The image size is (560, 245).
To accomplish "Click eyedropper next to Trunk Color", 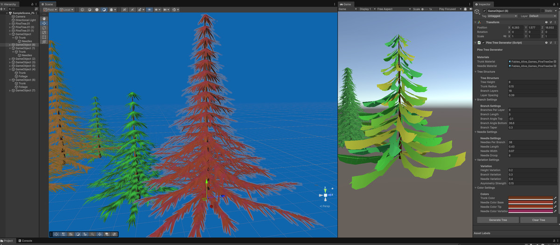I will click(555, 198).
